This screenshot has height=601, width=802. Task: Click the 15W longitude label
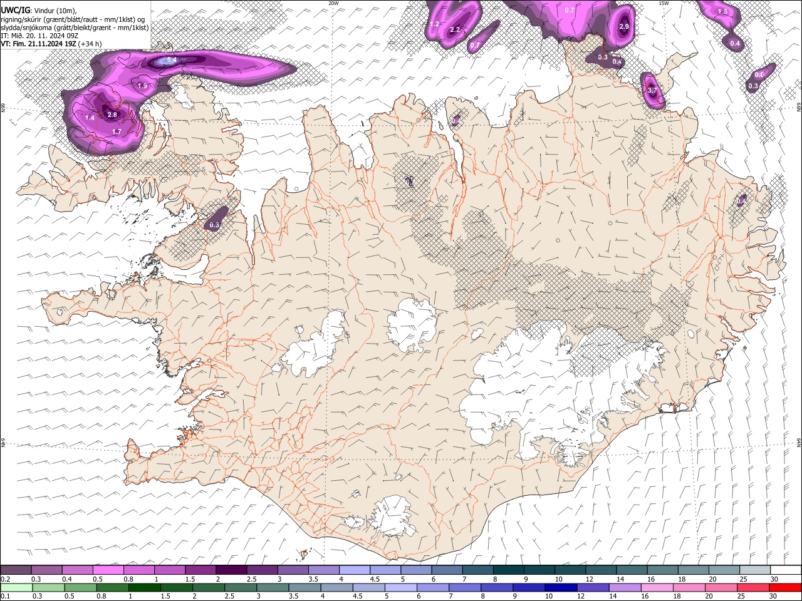663,3
